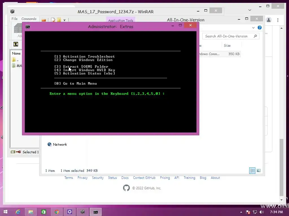Sort by the Size column header

coord(231,45)
